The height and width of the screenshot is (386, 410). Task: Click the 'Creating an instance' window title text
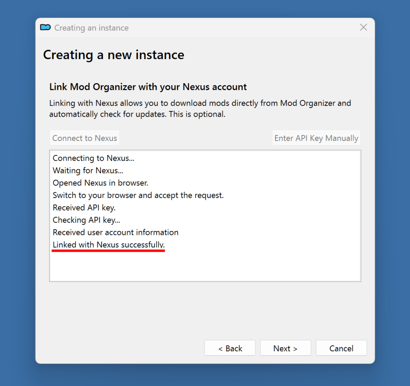point(91,28)
